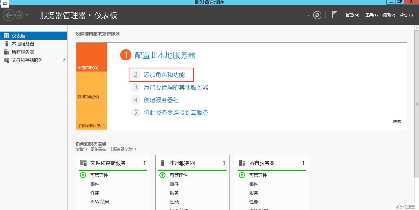Click the 中 input method indicator
The height and width of the screenshot is (210, 419).
[5, 4]
